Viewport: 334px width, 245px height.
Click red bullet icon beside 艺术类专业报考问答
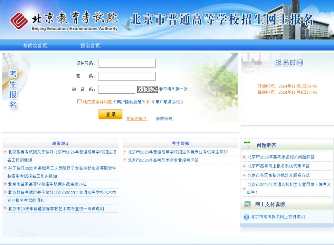pyautogui.click(x=125, y=160)
